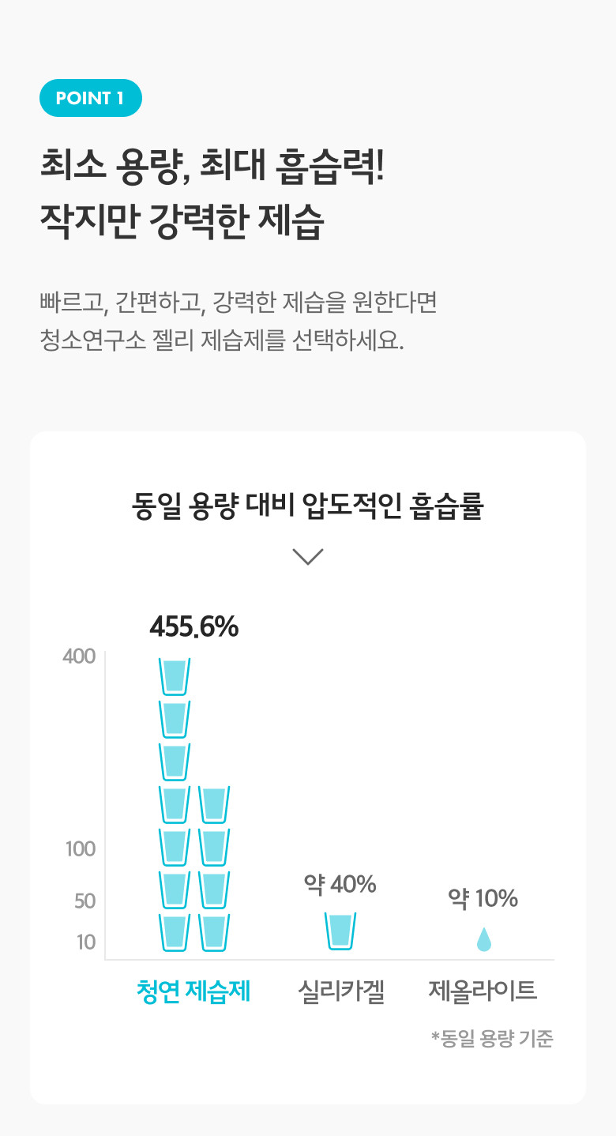
Task: Click the single cup icon above 실리카겔
Action: (340, 931)
